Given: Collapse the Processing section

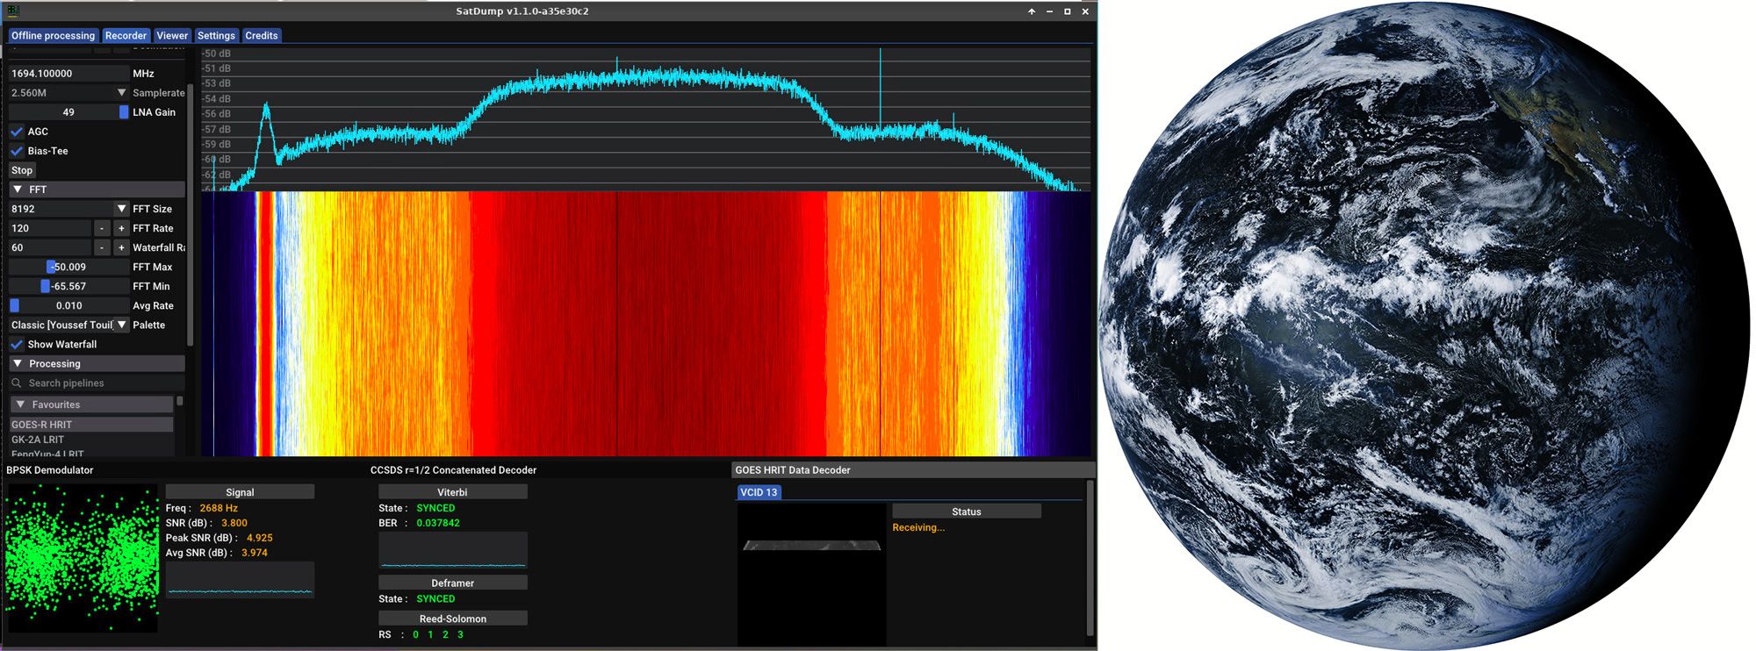Looking at the screenshot, I should point(18,364).
